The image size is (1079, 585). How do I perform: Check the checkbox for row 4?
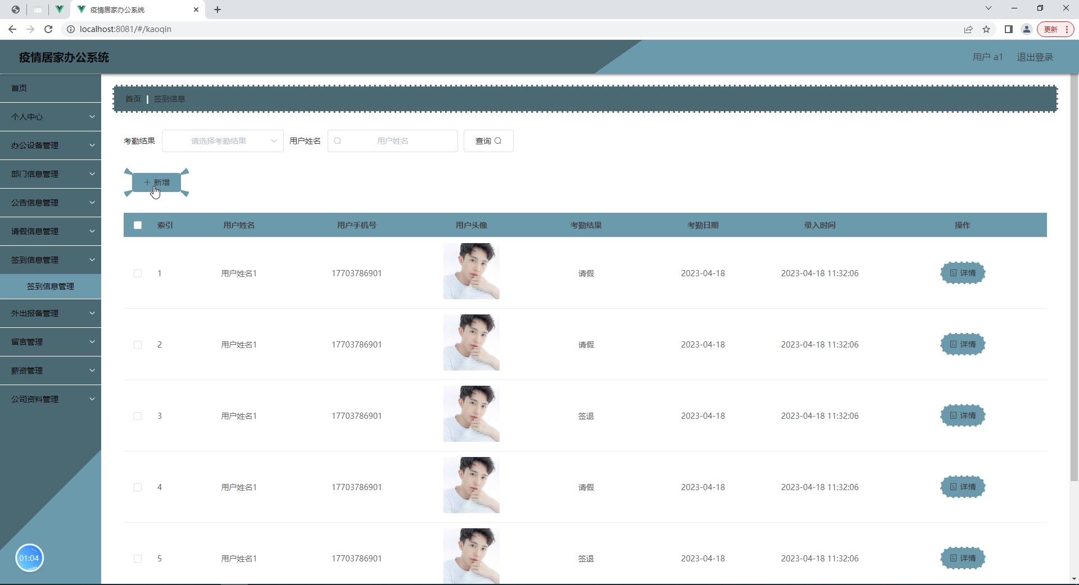click(138, 487)
